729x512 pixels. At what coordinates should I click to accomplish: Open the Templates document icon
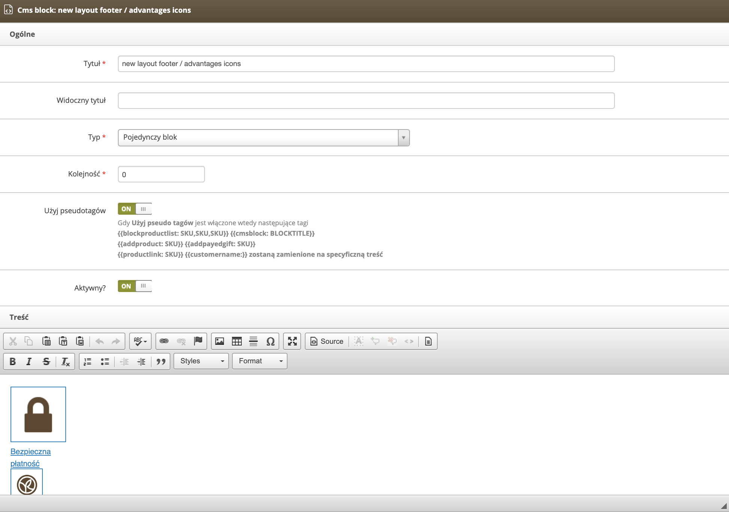(x=428, y=341)
